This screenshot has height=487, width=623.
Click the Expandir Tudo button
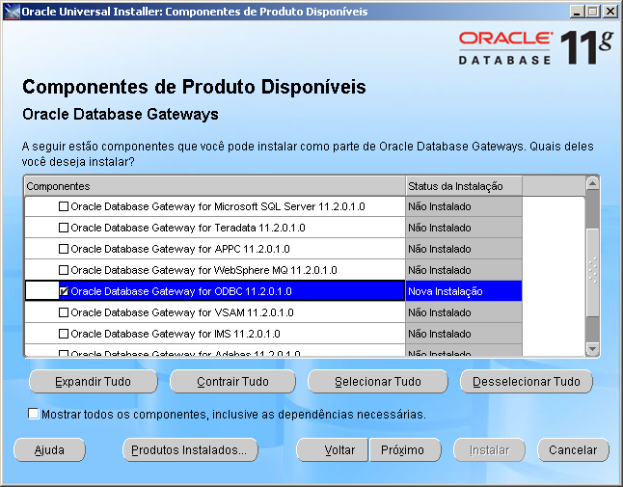94,381
